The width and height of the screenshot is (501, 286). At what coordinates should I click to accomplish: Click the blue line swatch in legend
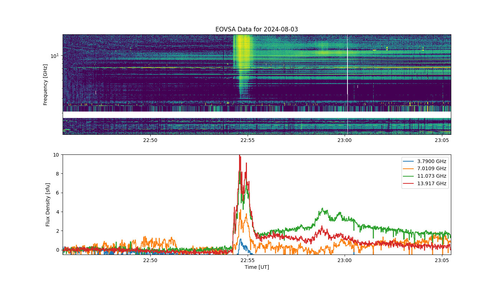click(x=409, y=161)
